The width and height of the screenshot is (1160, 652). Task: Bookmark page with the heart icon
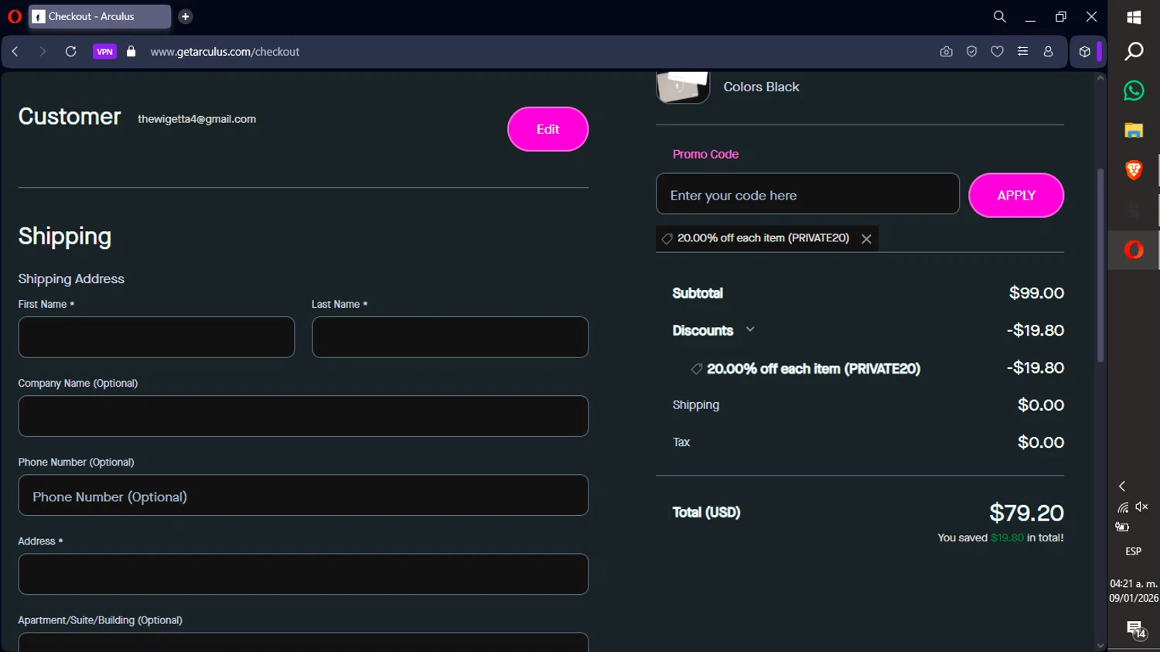998,52
